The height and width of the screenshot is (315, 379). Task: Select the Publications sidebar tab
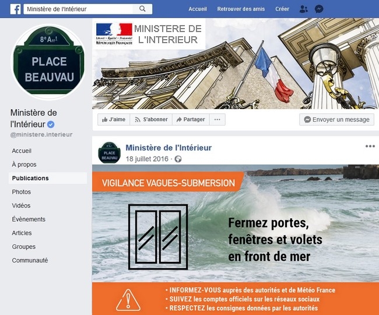tap(48, 178)
